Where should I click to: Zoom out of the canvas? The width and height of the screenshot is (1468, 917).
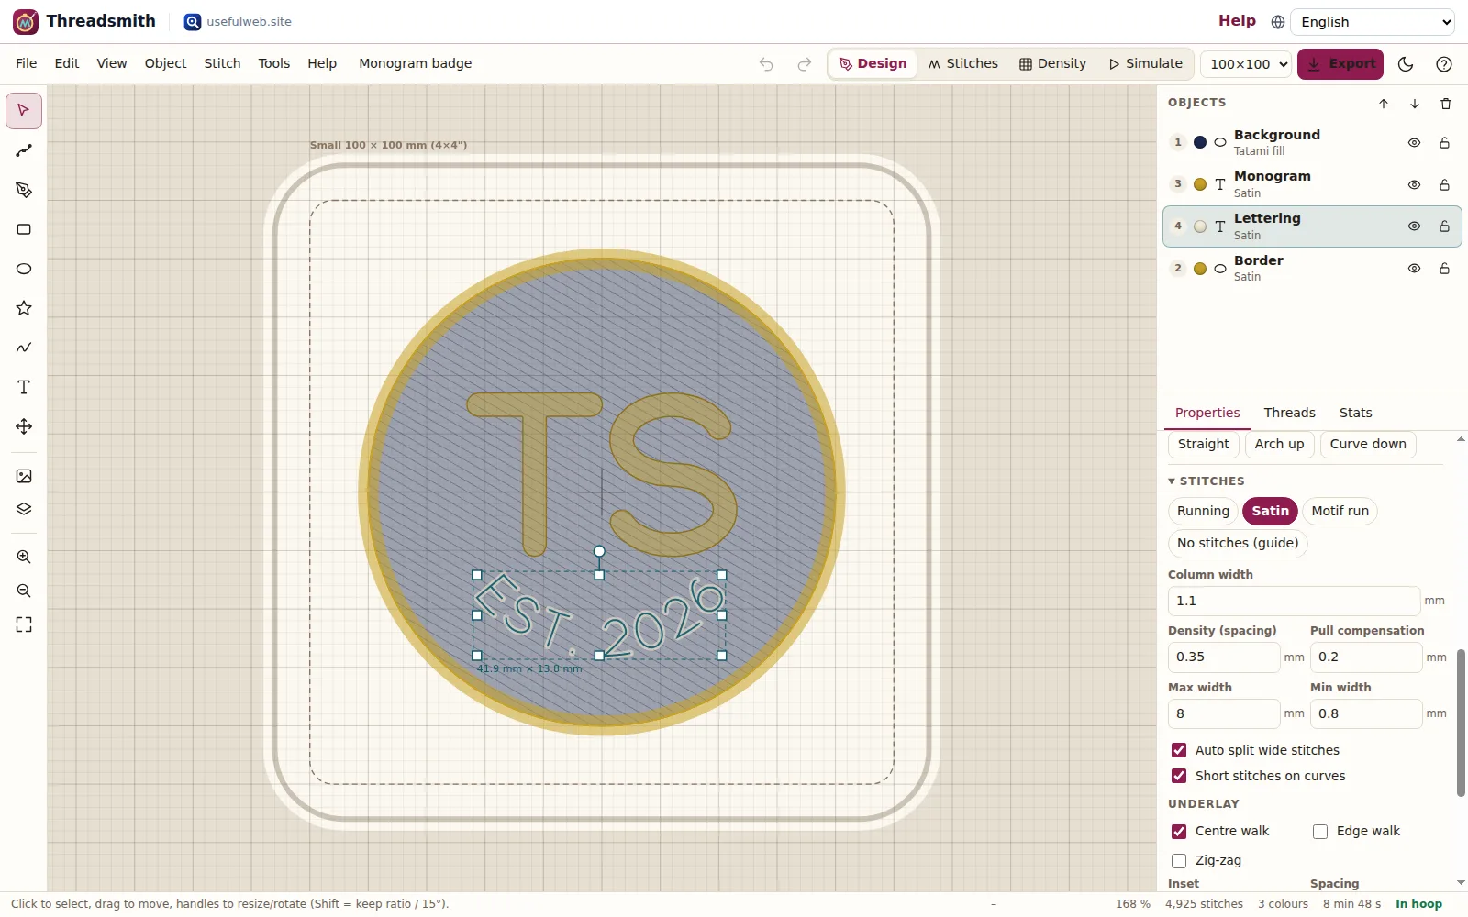pos(24,591)
